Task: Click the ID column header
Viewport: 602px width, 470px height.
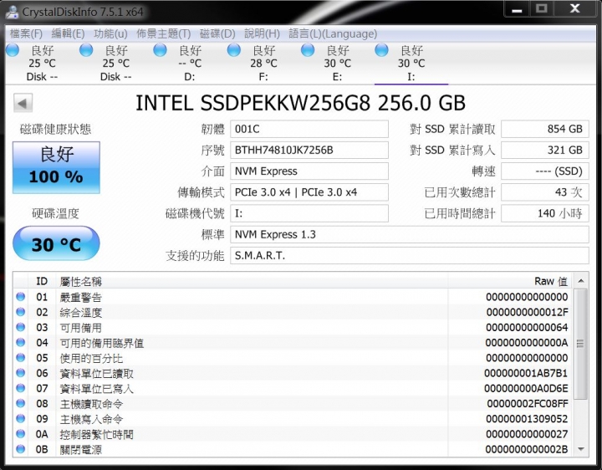Action: pyautogui.click(x=42, y=281)
